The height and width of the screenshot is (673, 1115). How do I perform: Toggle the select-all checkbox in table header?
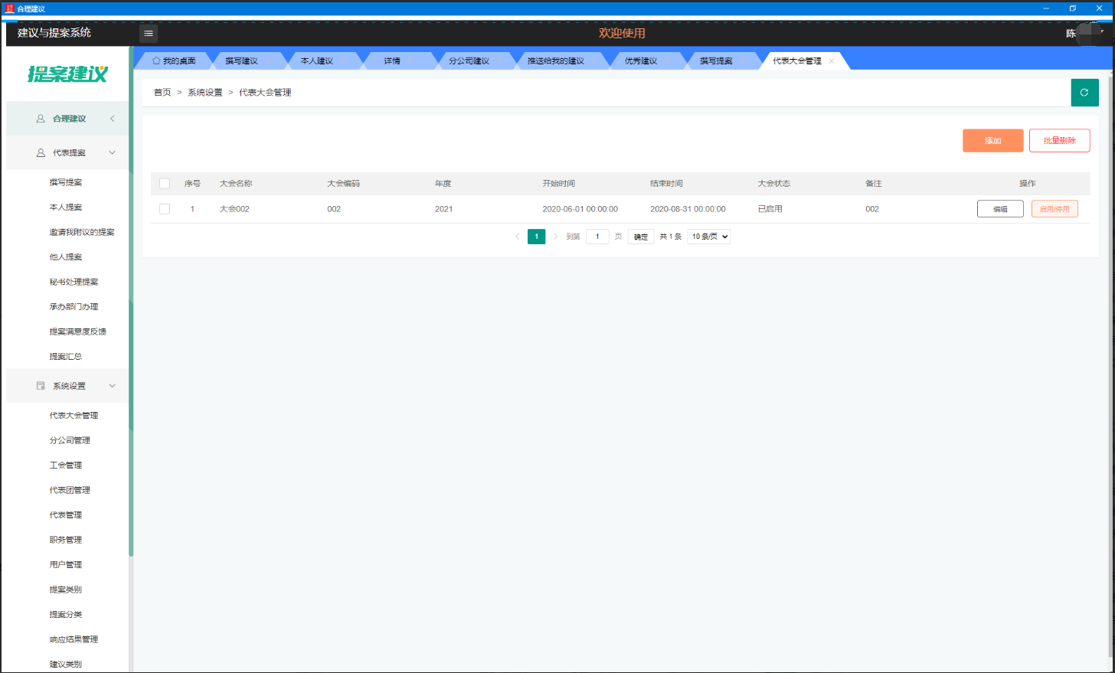[165, 184]
